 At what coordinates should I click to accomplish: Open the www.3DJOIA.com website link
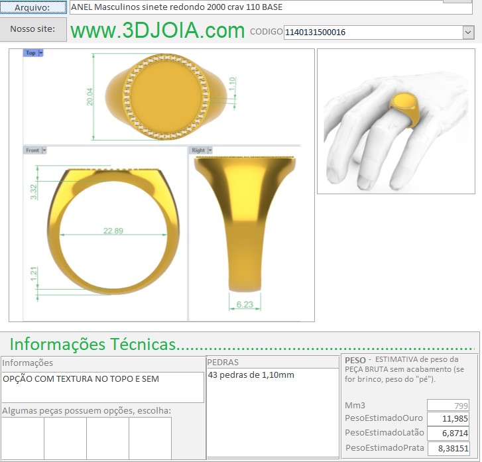coord(157,30)
